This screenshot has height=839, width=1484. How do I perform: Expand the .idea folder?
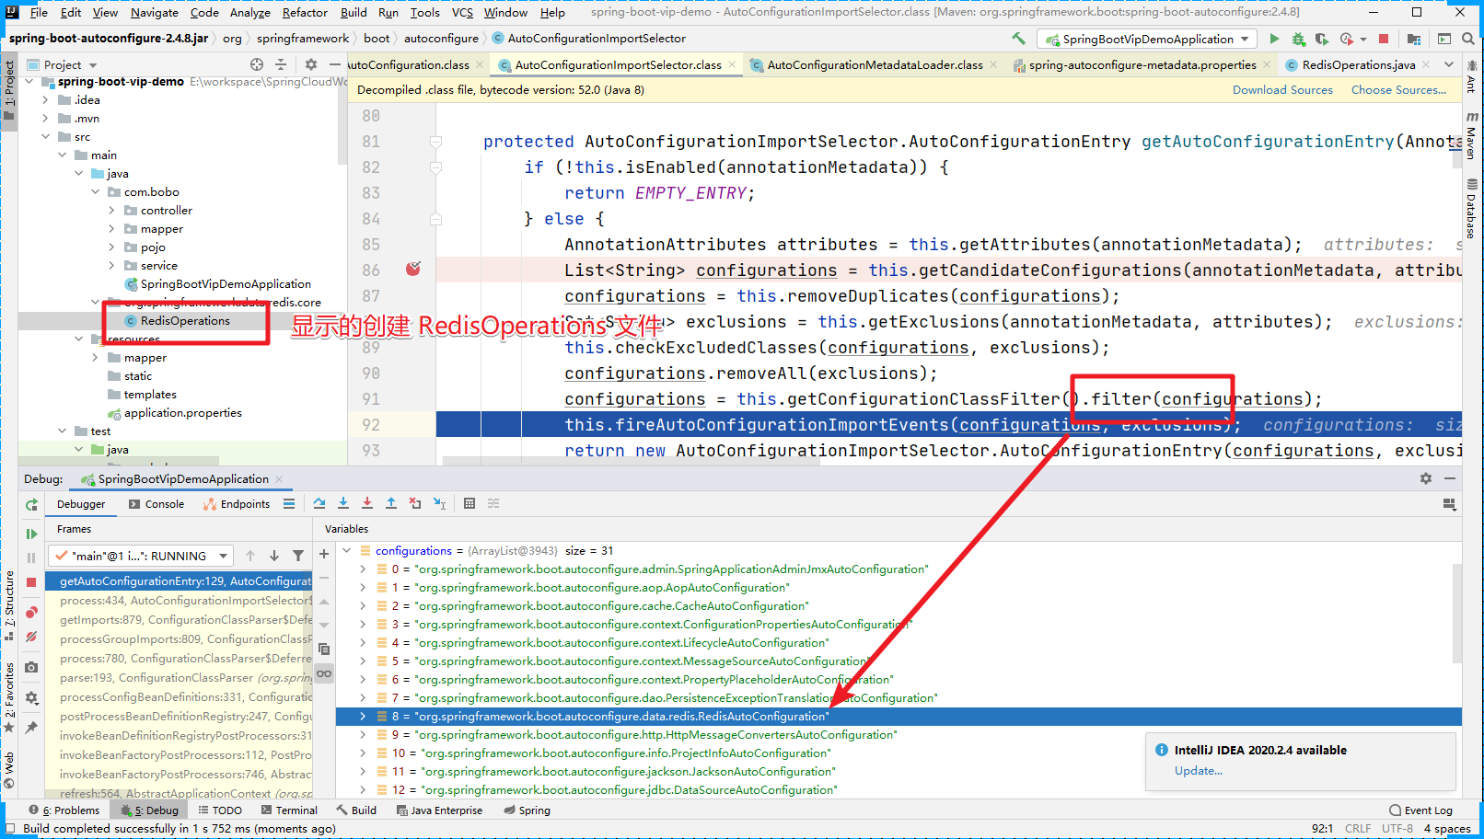(x=46, y=100)
